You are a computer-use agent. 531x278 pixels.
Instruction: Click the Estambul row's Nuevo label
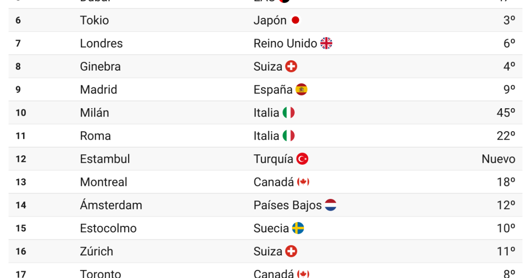pos(499,159)
